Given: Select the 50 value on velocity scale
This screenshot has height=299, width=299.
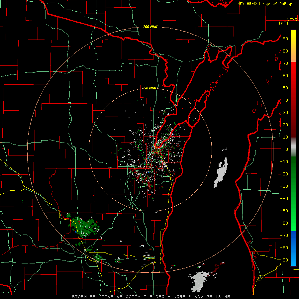Looking at the screenshot, I should pyautogui.click(x=285, y=88).
